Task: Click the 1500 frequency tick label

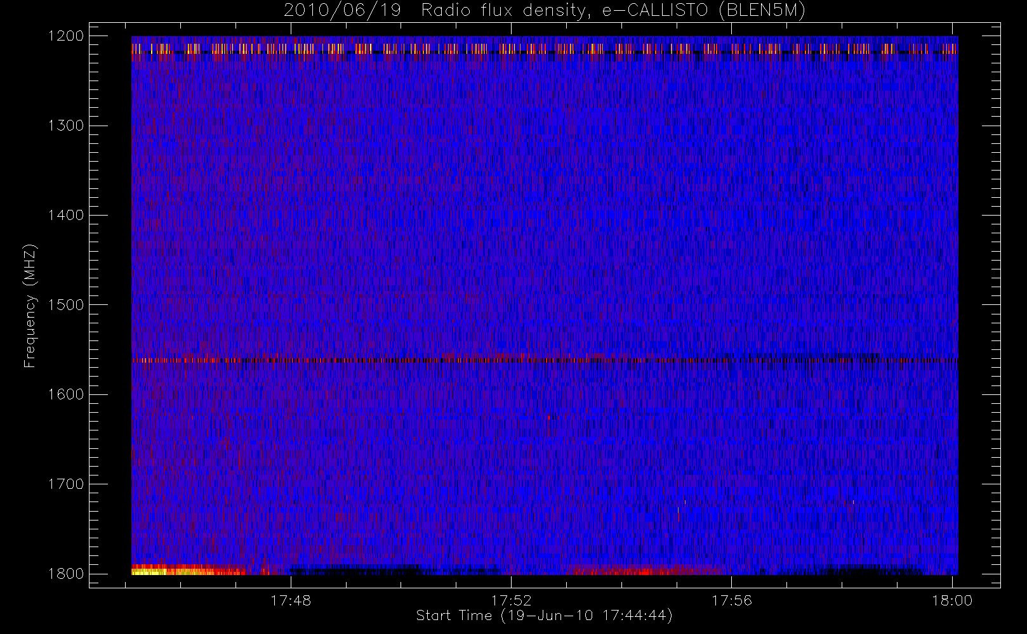Action: point(66,304)
